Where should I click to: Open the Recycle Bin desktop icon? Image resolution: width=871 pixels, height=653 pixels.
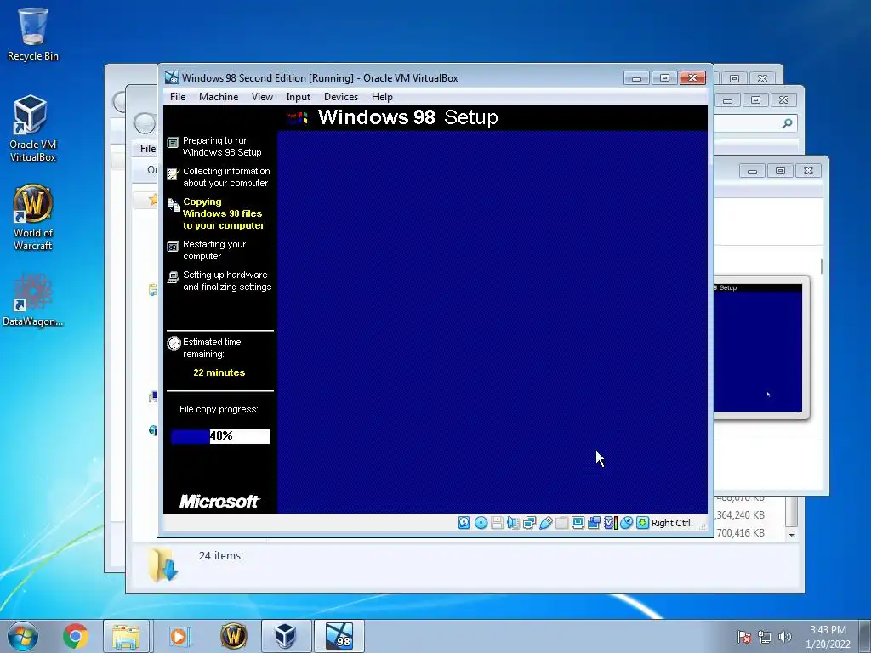click(33, 34)
